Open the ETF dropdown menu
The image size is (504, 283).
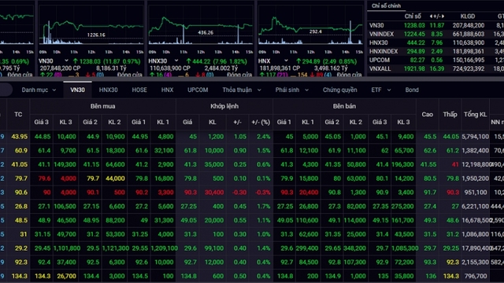(381, 90)
